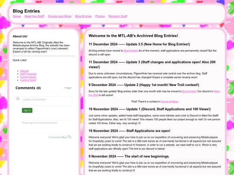Click the Update 3.5 post heading
Screen dimensions: 234x175
(139, 44)
